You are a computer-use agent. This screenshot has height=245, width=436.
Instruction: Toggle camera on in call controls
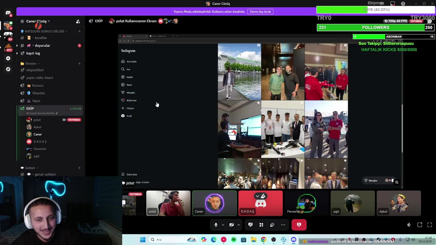pyautogui.click(x=232, y=225)
